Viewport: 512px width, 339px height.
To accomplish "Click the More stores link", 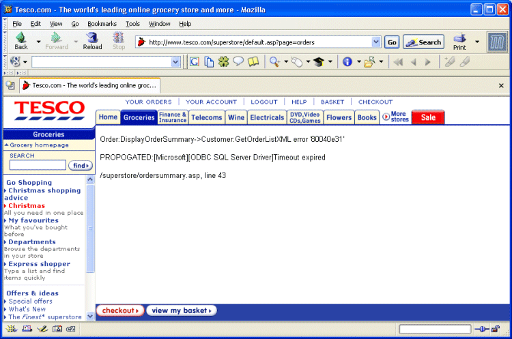I will pos(395,117).
